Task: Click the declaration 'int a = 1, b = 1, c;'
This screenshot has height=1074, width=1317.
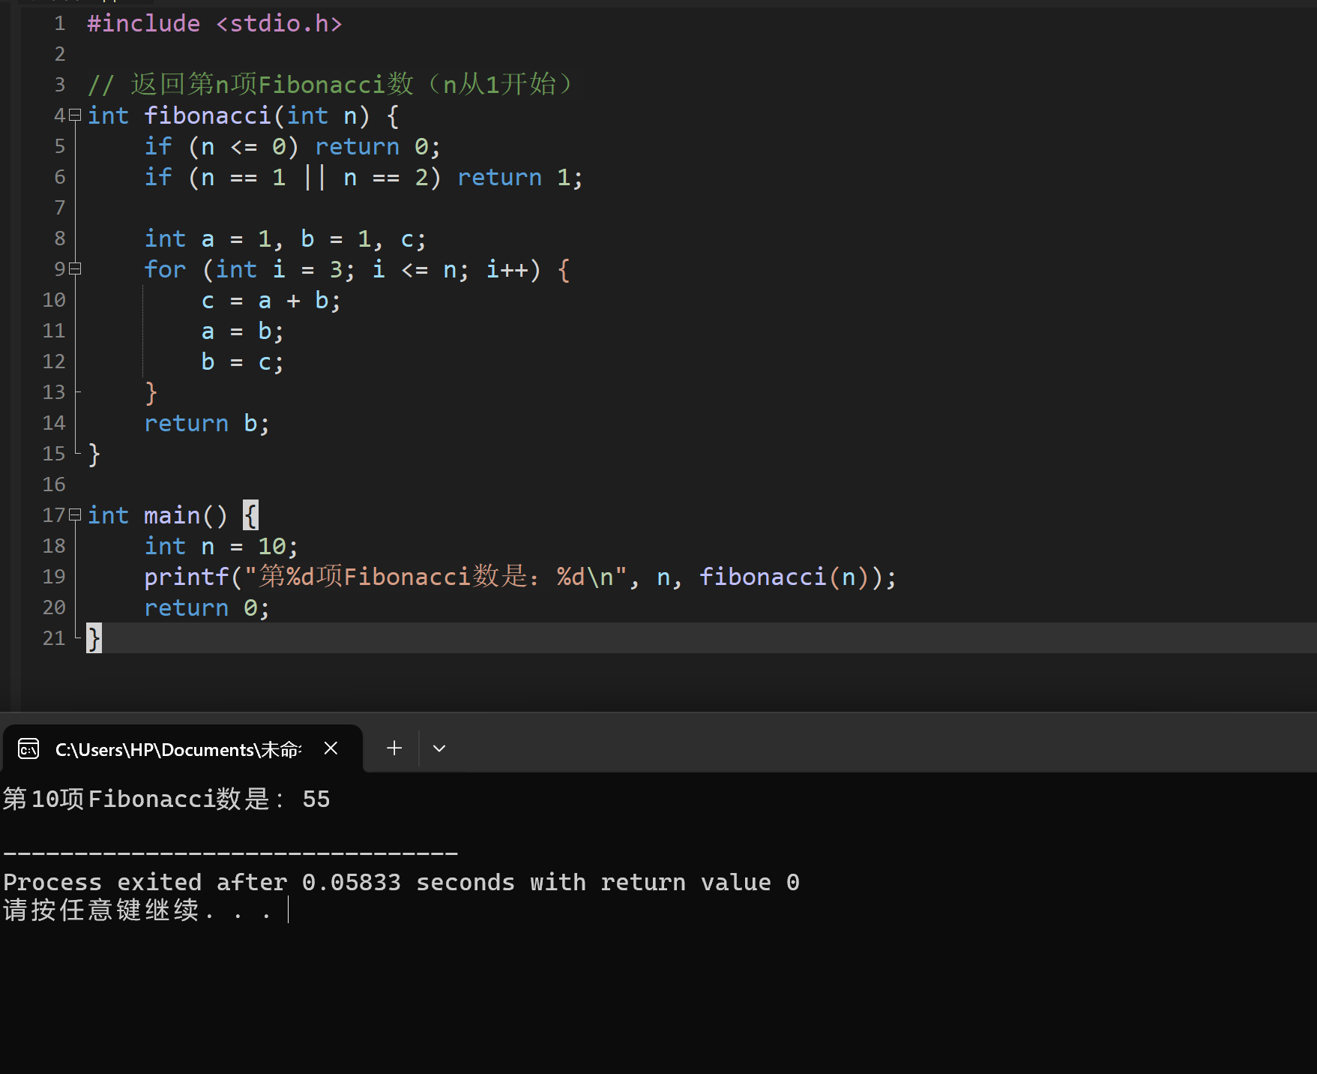Action: click(285, 238)
